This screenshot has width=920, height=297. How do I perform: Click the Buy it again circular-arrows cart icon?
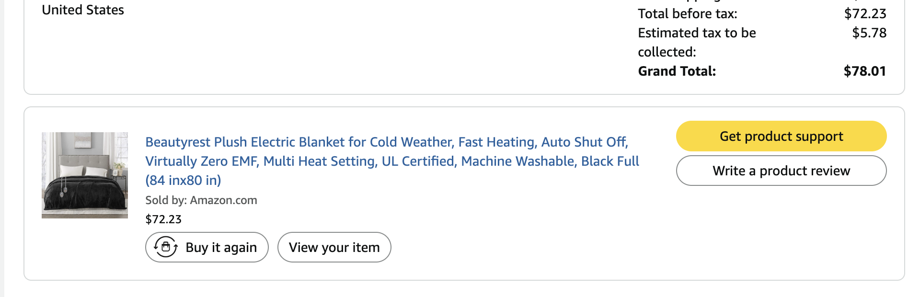(166, 247)
